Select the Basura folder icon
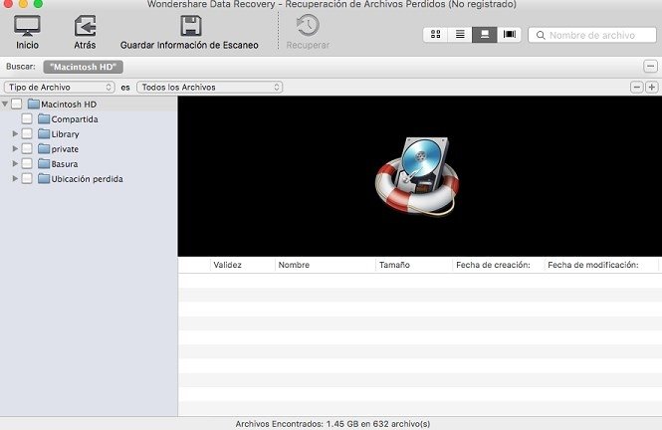 click(x=44, y=163)
